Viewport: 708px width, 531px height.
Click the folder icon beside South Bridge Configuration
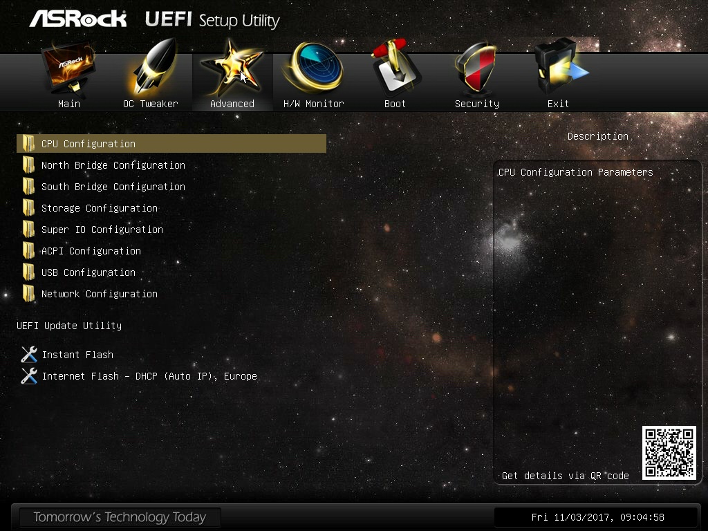tap(28, 187)
